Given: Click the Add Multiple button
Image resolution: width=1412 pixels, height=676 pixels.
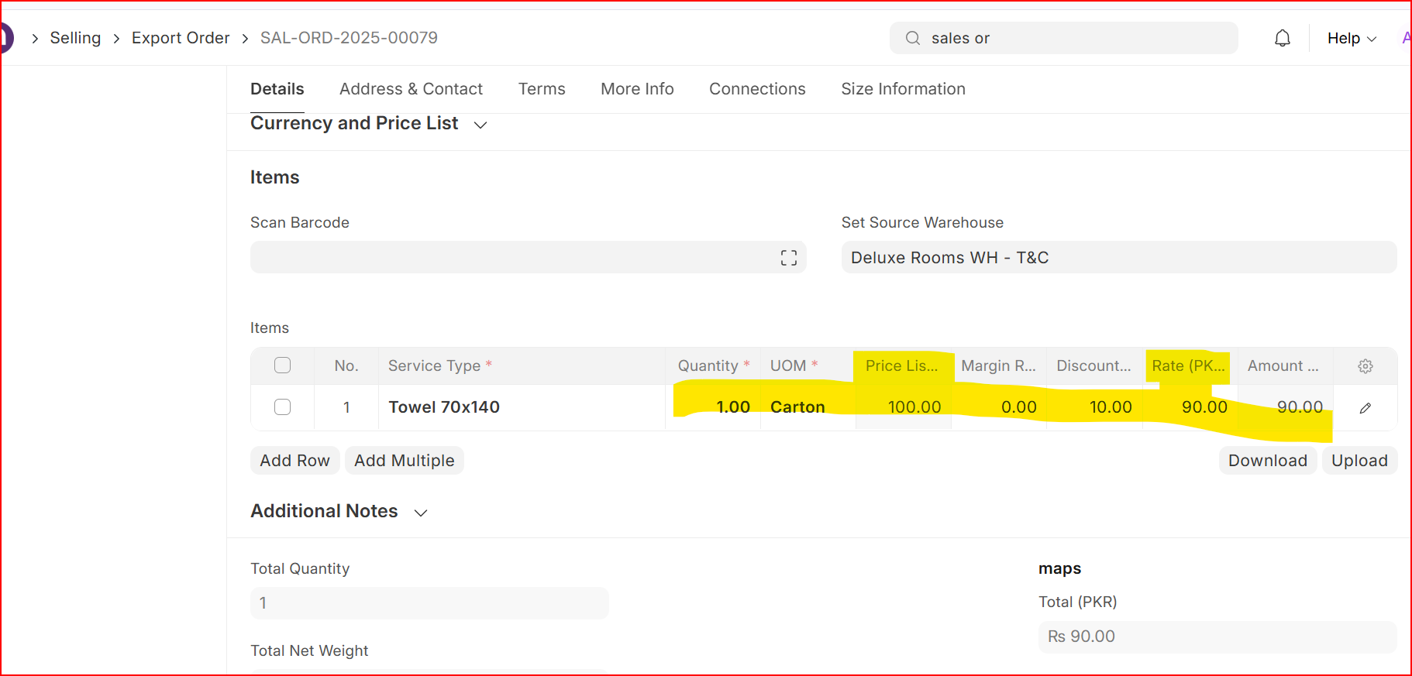Looking at the screenshot, I should [404, 461].
